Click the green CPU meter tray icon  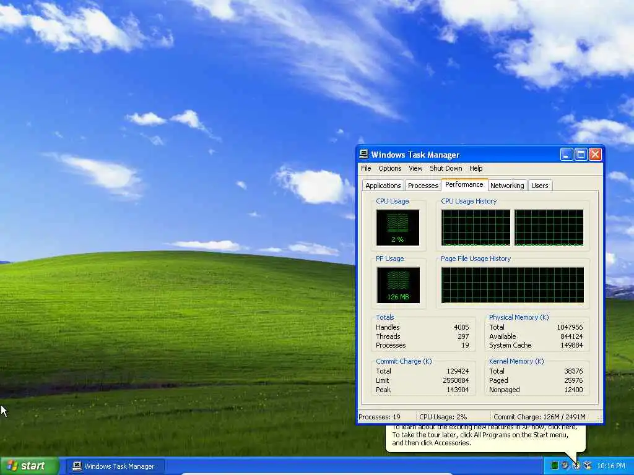[555, 466]
